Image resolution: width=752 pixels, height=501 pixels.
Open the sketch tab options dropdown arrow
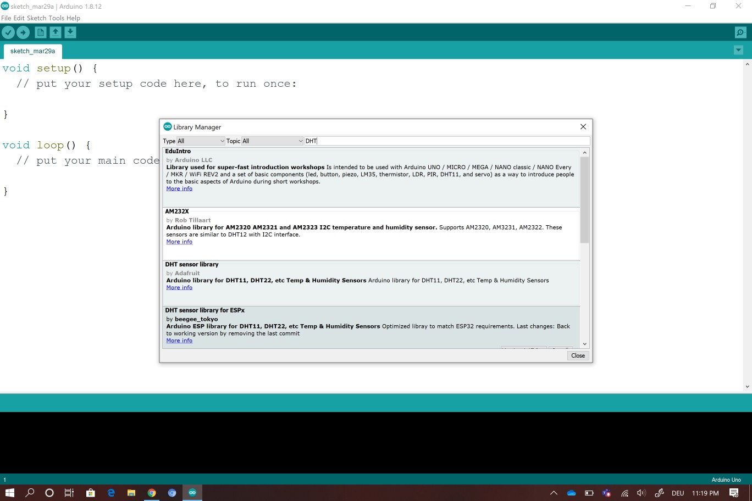click(738, 51)
